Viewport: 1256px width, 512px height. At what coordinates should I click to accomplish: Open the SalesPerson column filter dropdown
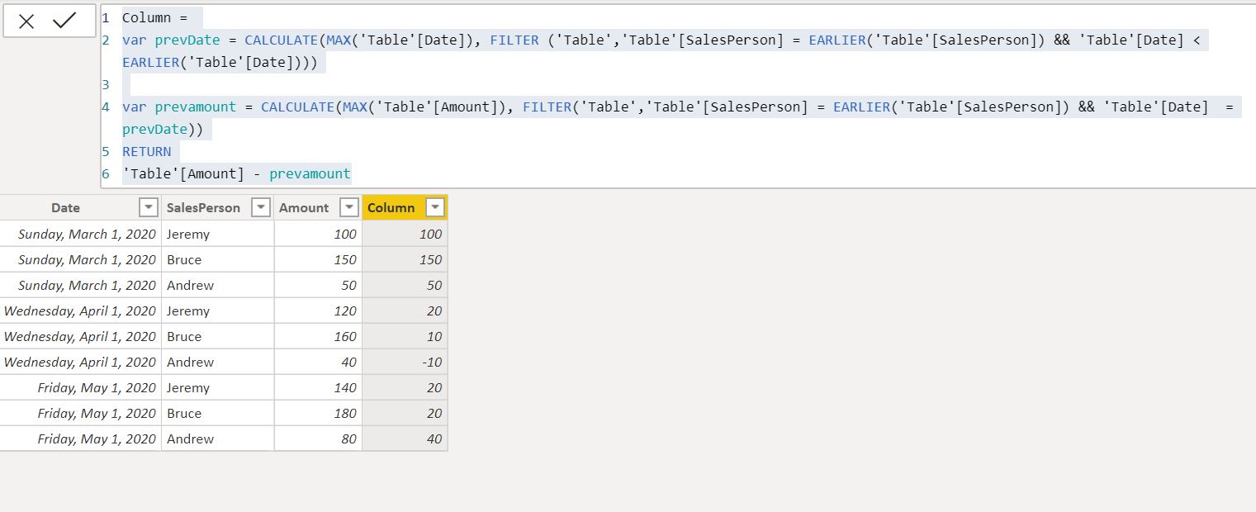260,208
